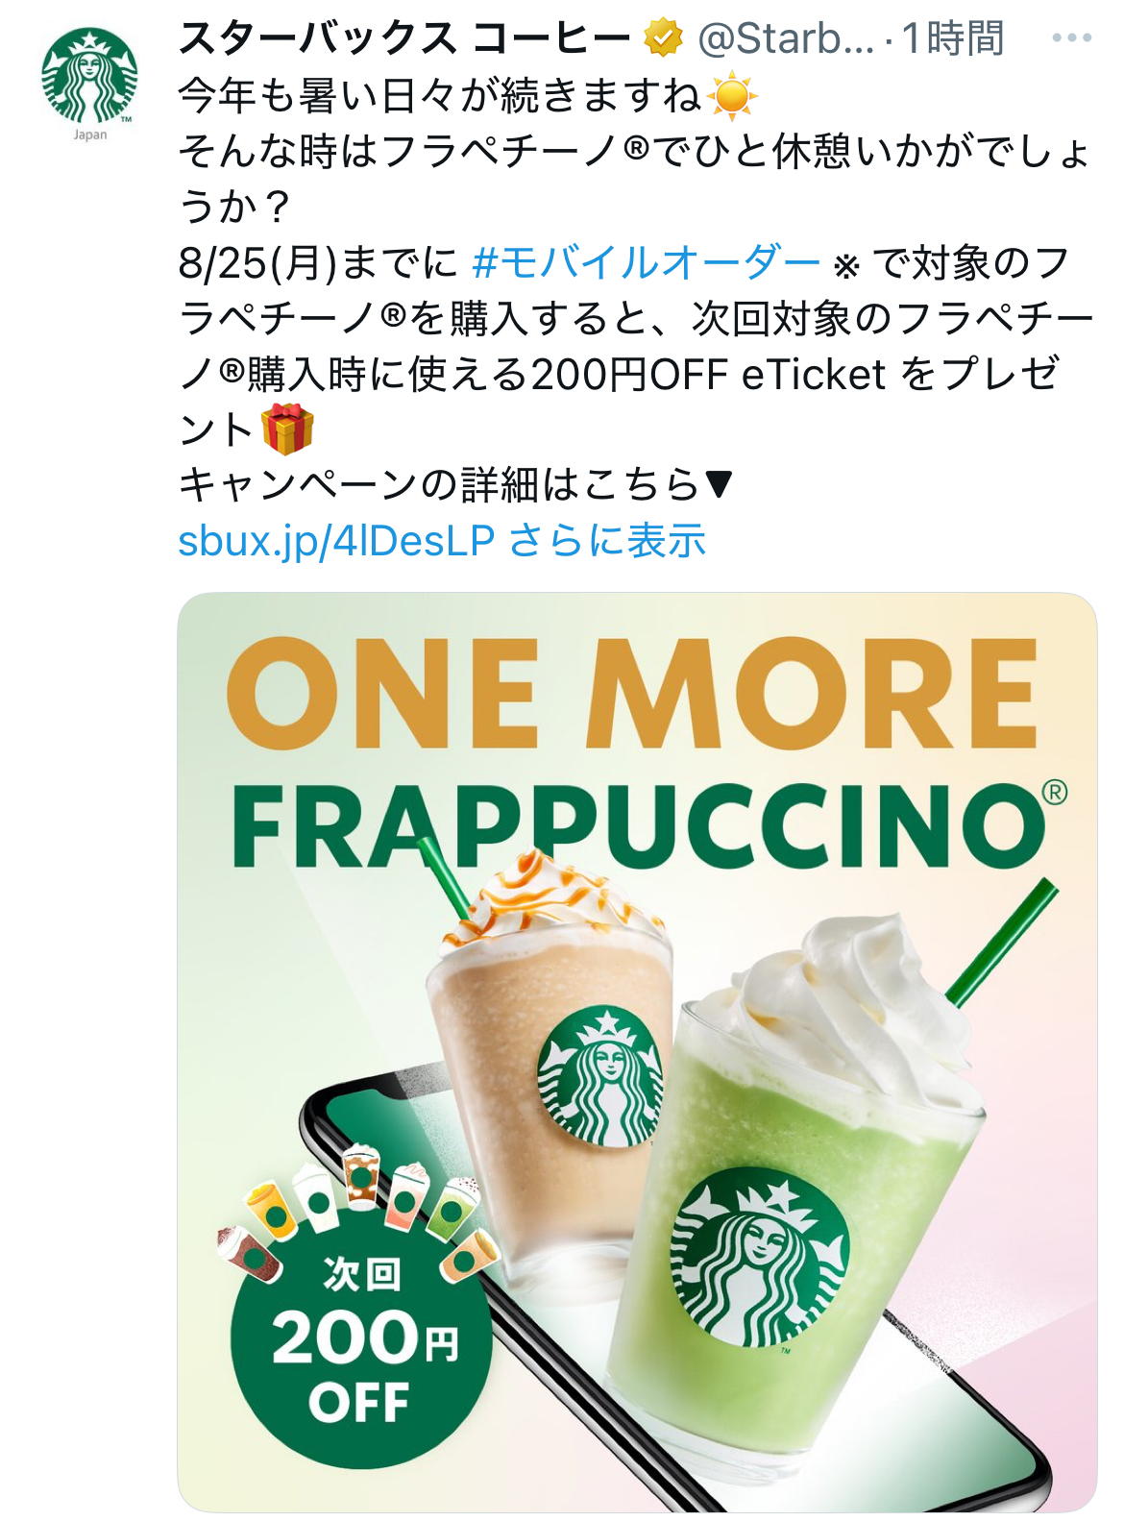Tap the スターバックス コーヒー account name

click(x=404, y=39)
